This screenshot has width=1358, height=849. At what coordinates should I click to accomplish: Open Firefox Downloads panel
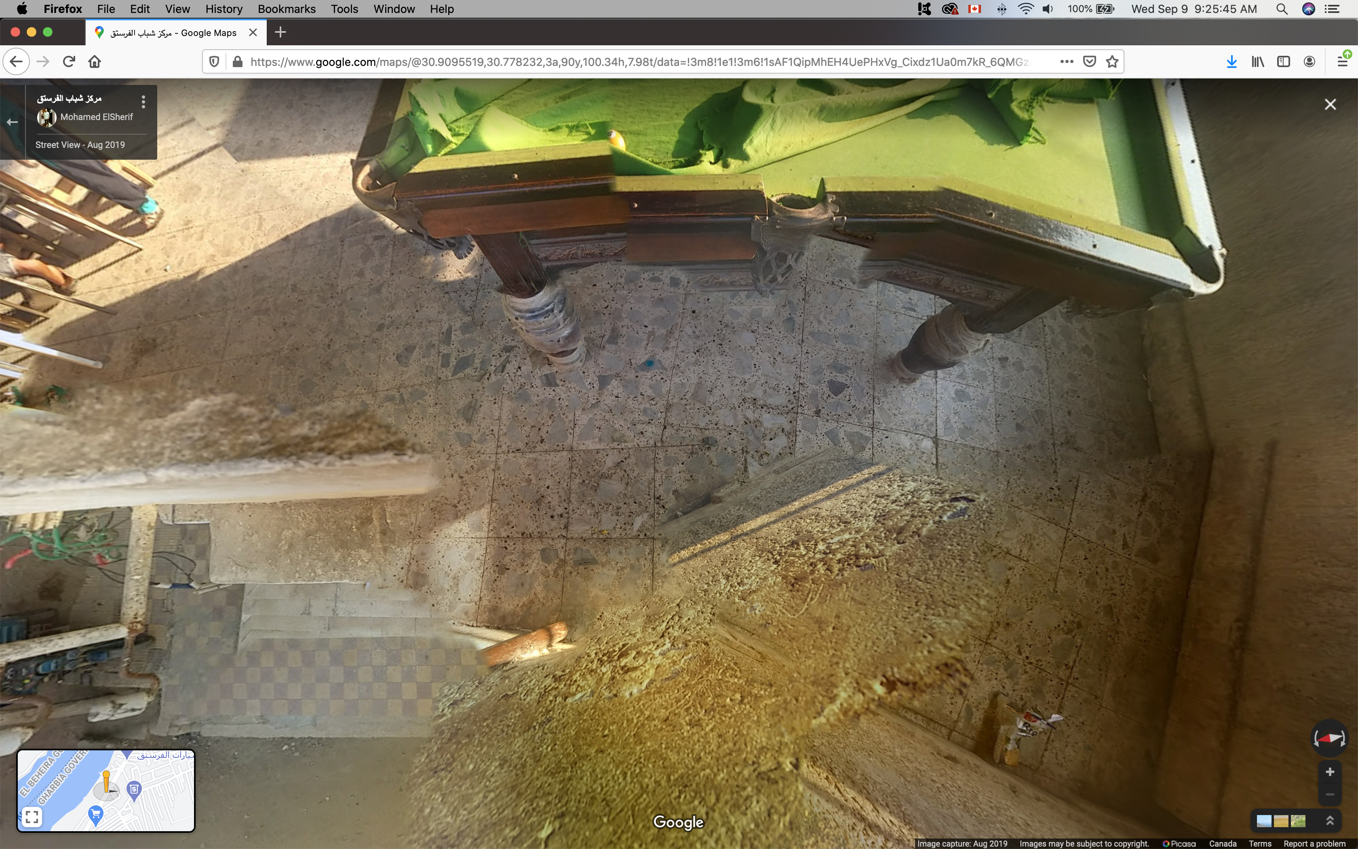pos(1231,62)
